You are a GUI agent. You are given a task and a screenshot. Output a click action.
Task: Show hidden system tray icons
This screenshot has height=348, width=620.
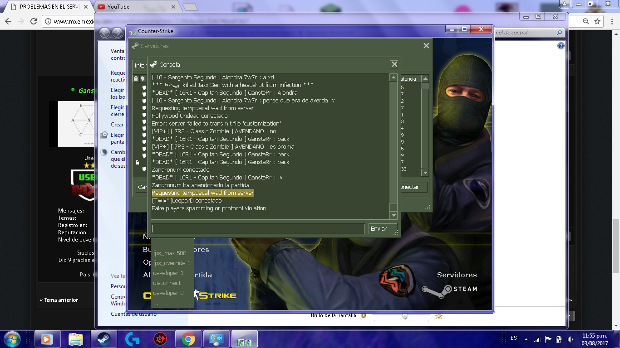526,339
